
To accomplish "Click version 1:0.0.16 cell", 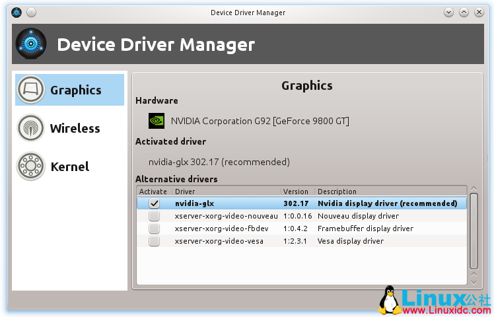I will pyautogui.click(x=297, y=216).
